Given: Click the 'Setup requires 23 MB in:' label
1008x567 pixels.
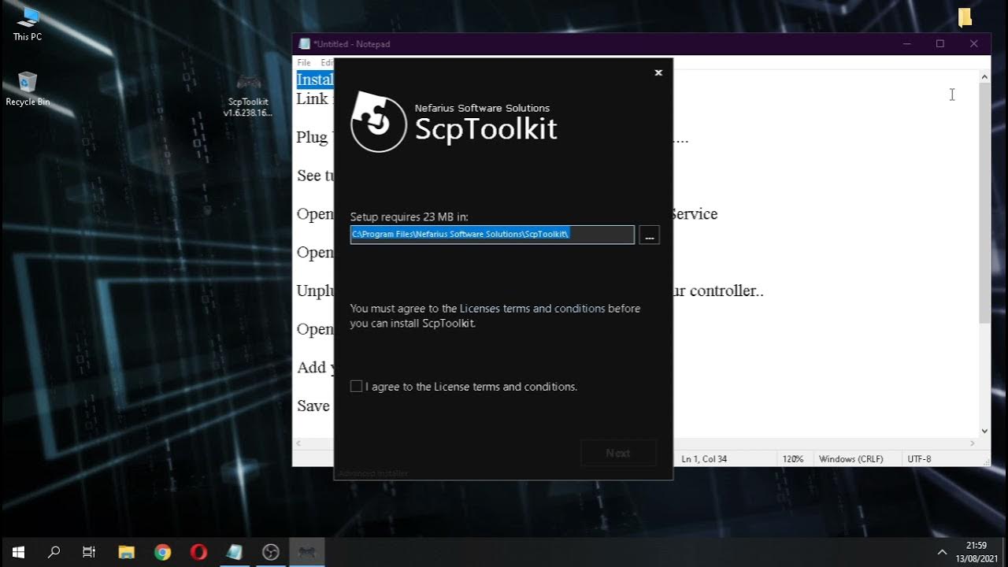Looking at the screenshot, I should [x=409, y=217].
